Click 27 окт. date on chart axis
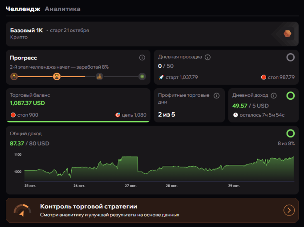304x227 pixels. 131,186
